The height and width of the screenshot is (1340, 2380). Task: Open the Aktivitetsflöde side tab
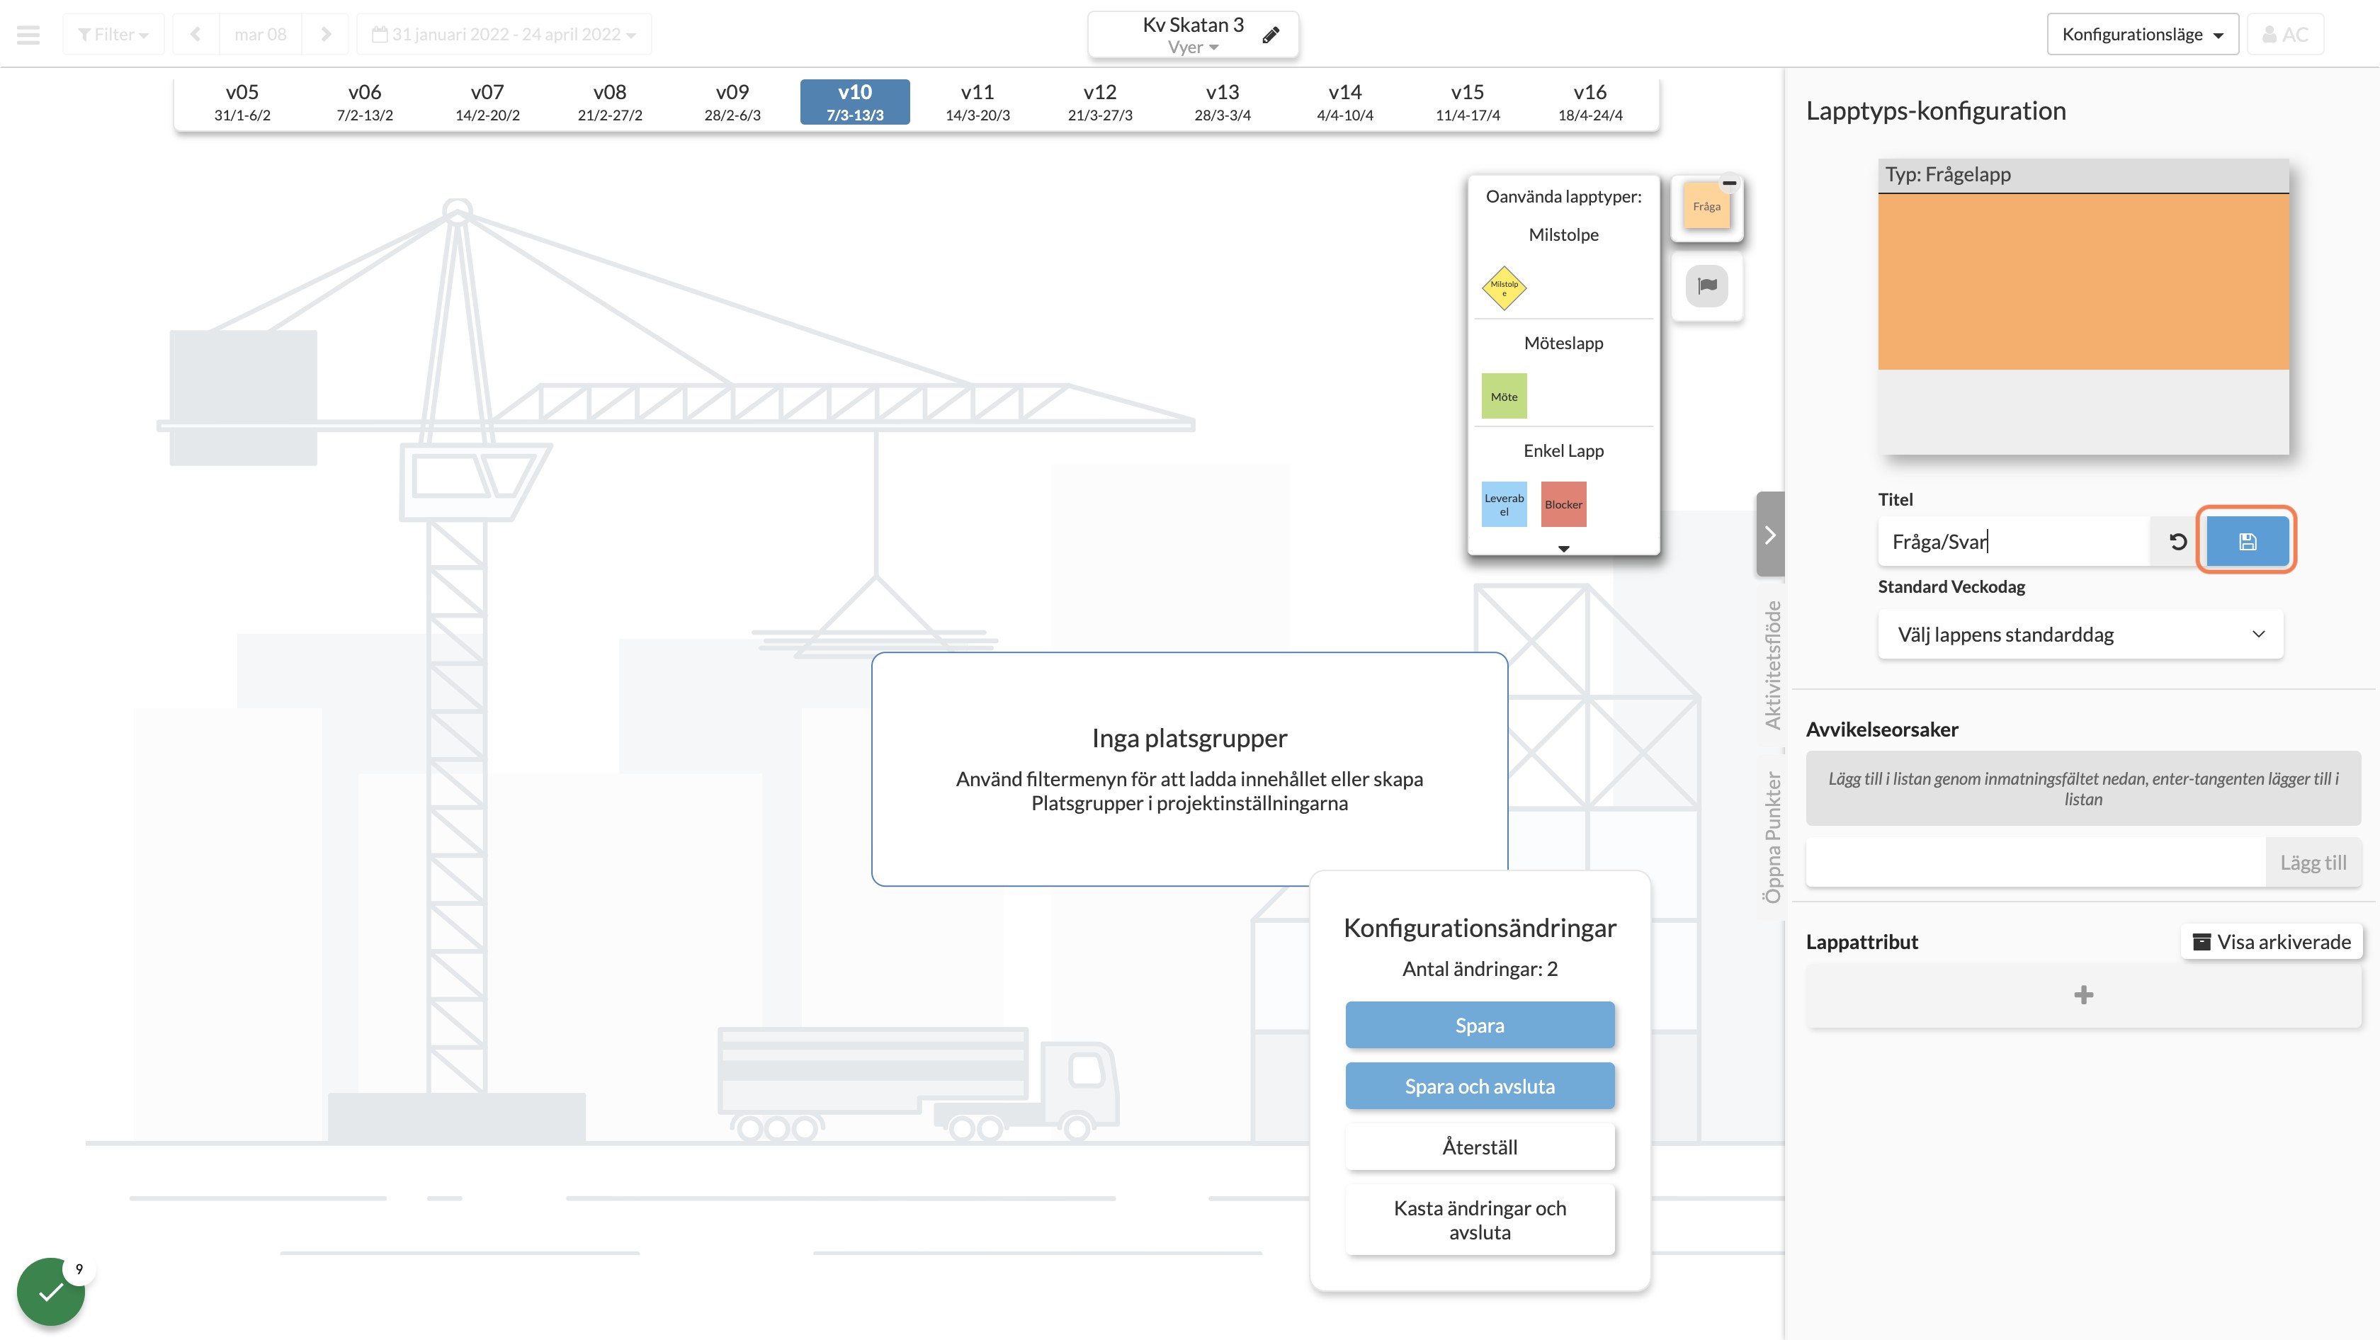(x=1772, y=665)
